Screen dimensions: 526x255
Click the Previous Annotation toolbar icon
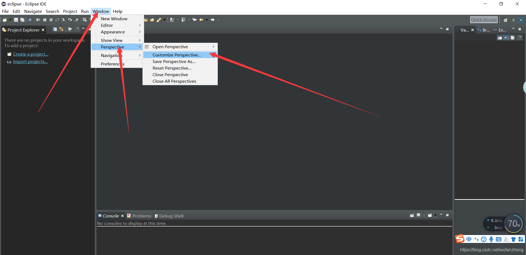click(183, 20)
